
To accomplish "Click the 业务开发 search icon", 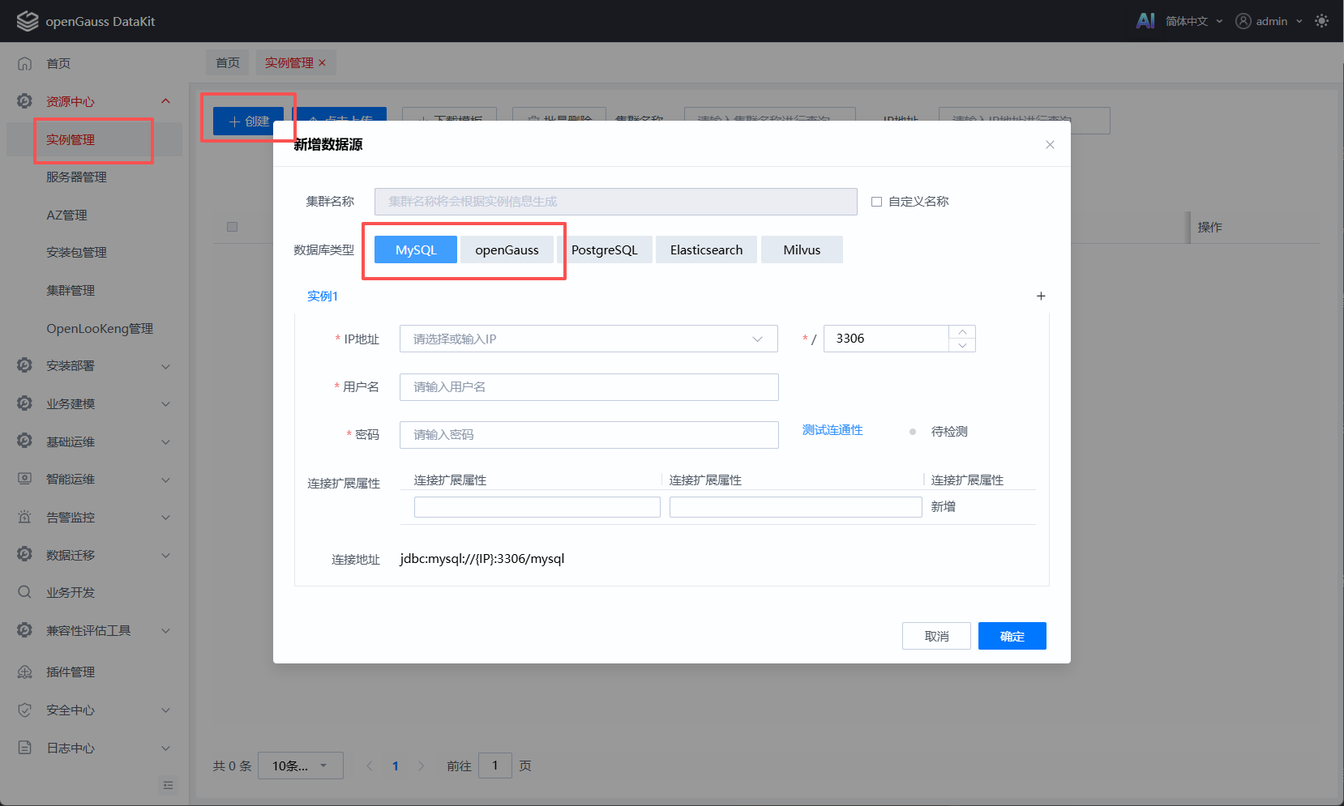I will pos(25,592).
